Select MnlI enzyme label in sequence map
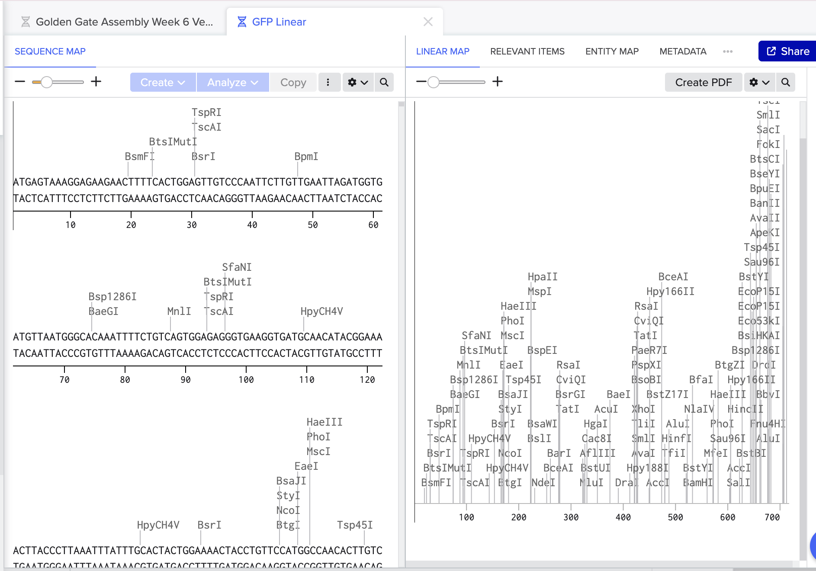 [179, 311]
